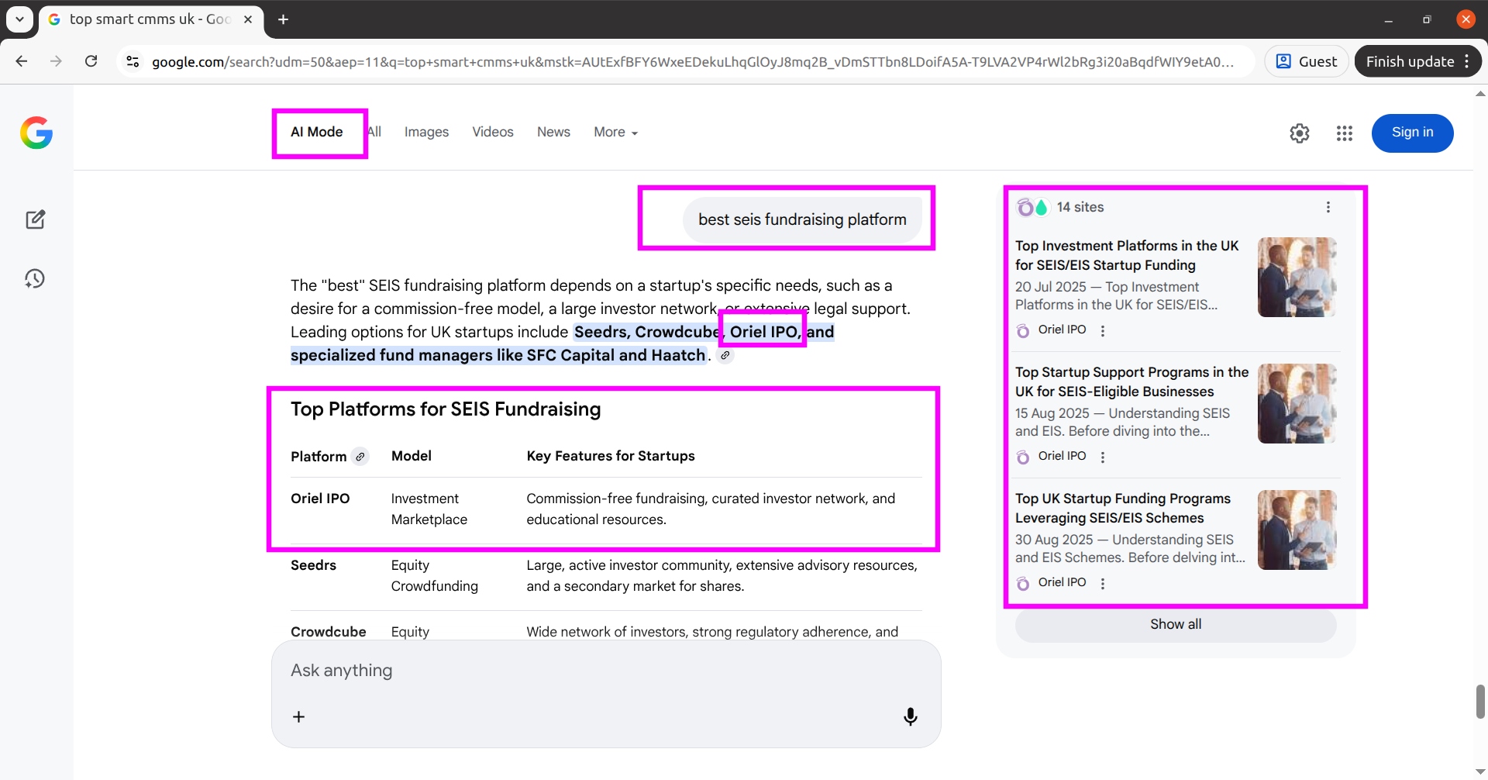
Task: Click the plus icon in Ask anything box
Action: coord(298,716)
